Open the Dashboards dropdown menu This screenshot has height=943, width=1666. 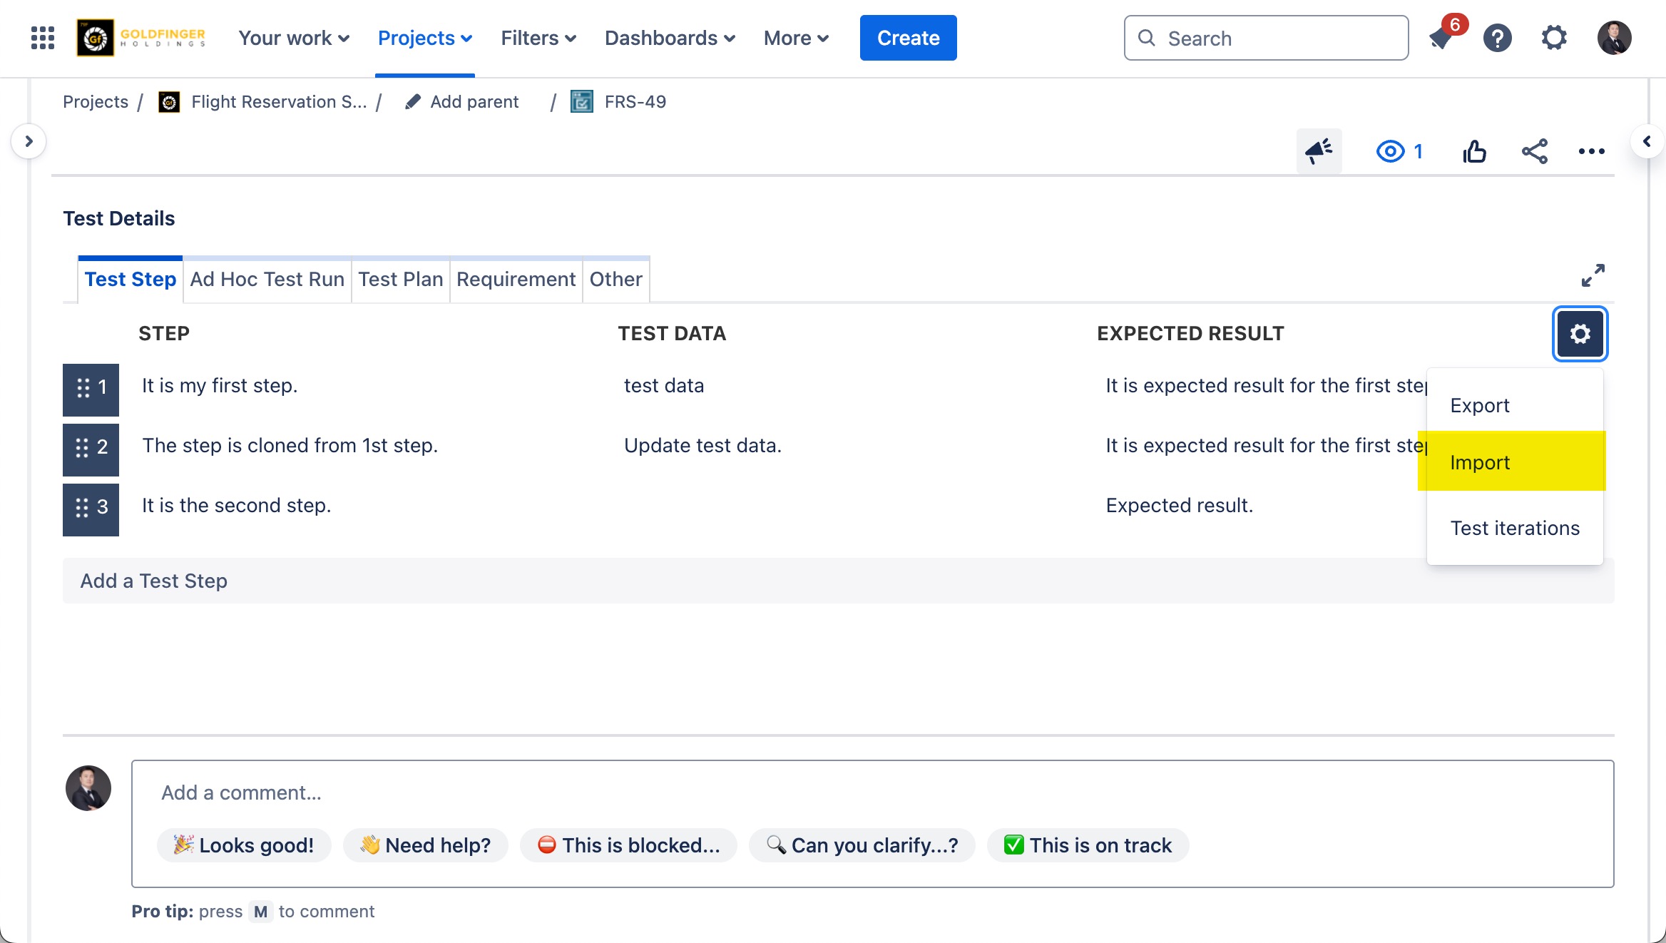(x=669, y=38)
